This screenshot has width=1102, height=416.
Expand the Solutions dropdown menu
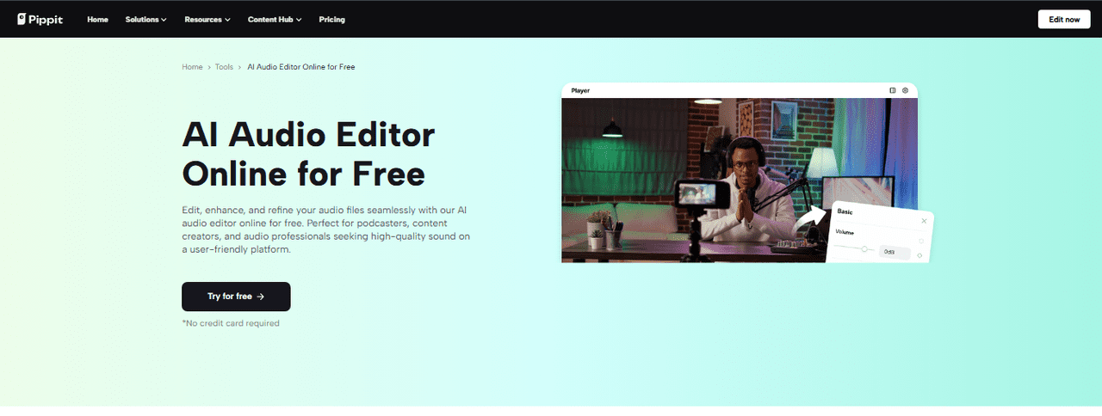coord(145,19)
